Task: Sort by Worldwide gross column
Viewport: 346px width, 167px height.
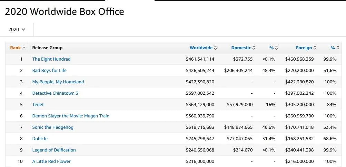Action: (x=203, y=48)
